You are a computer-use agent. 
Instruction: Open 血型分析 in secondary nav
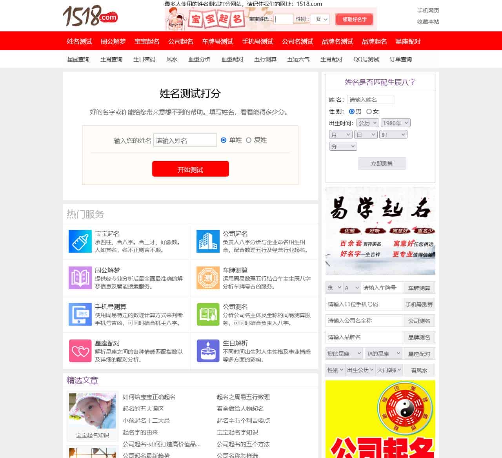point(199,59)
